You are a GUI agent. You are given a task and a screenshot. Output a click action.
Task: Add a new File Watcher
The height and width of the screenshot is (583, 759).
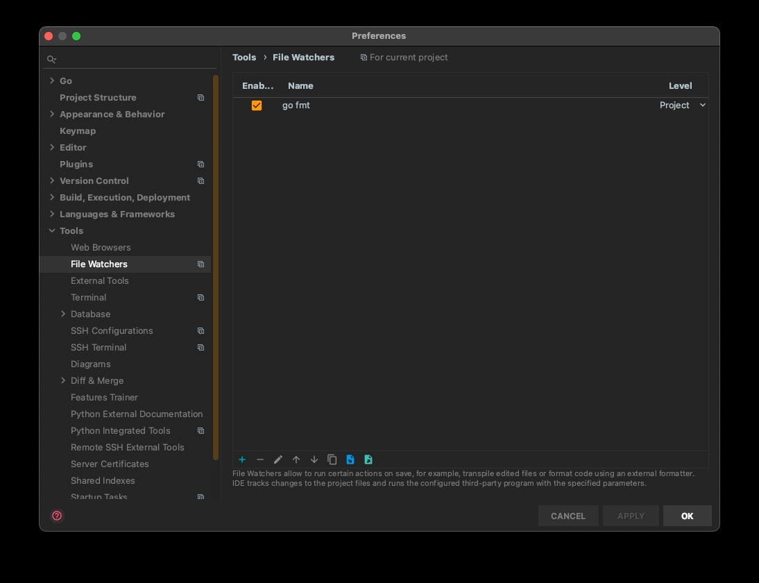[x=242, y=459]
